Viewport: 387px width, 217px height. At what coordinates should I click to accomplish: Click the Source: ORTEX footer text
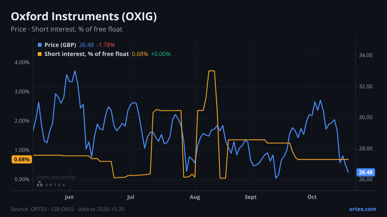pyautogui.click(x=68, y=209)
